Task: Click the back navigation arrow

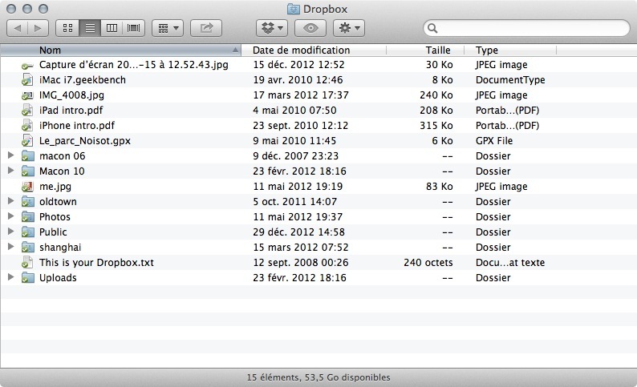Action: 18,28
